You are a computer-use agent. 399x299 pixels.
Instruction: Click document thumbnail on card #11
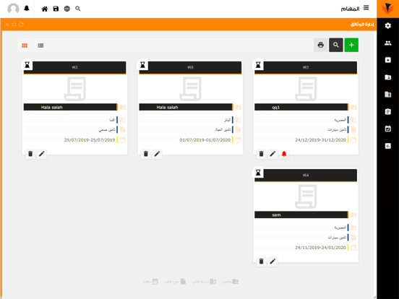pyautogui.click(x=75, y=89)
